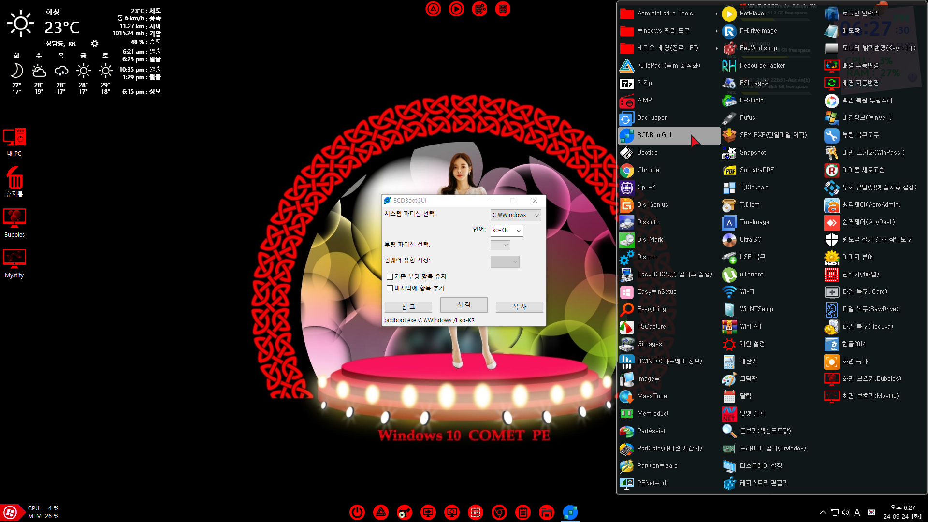Screen dimensions: 928x522
Task: Click 참 고 button in BCDBootGUI
Action: tap(408, 307)
